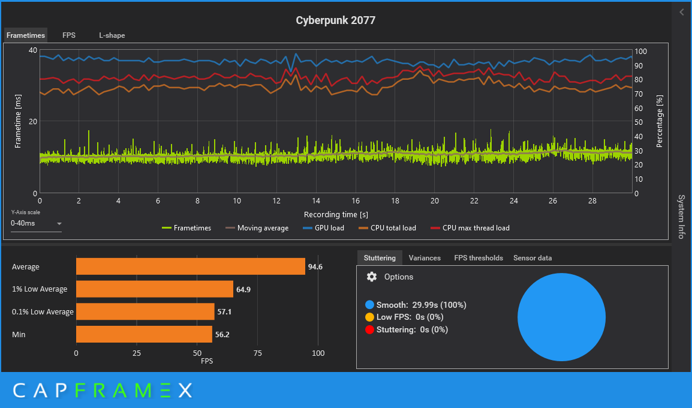
Task: Click the Options label in Stuttering panel
Action: (x=399, y=277)
